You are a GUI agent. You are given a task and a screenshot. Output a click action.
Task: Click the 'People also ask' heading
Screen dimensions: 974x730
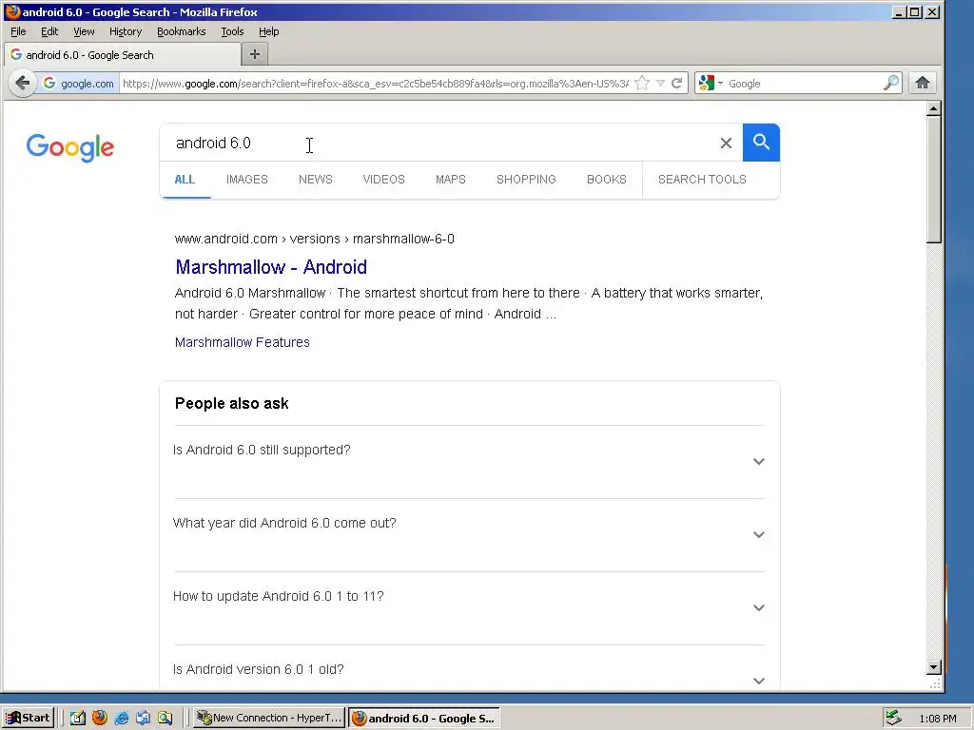[x=232, y=403]
